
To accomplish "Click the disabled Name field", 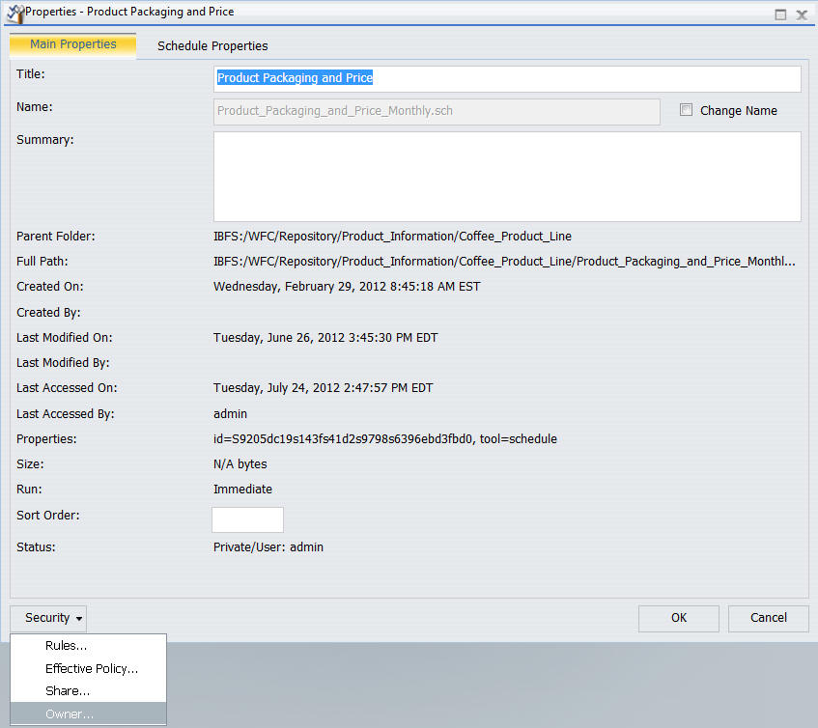I will click(x=437, y=112).
